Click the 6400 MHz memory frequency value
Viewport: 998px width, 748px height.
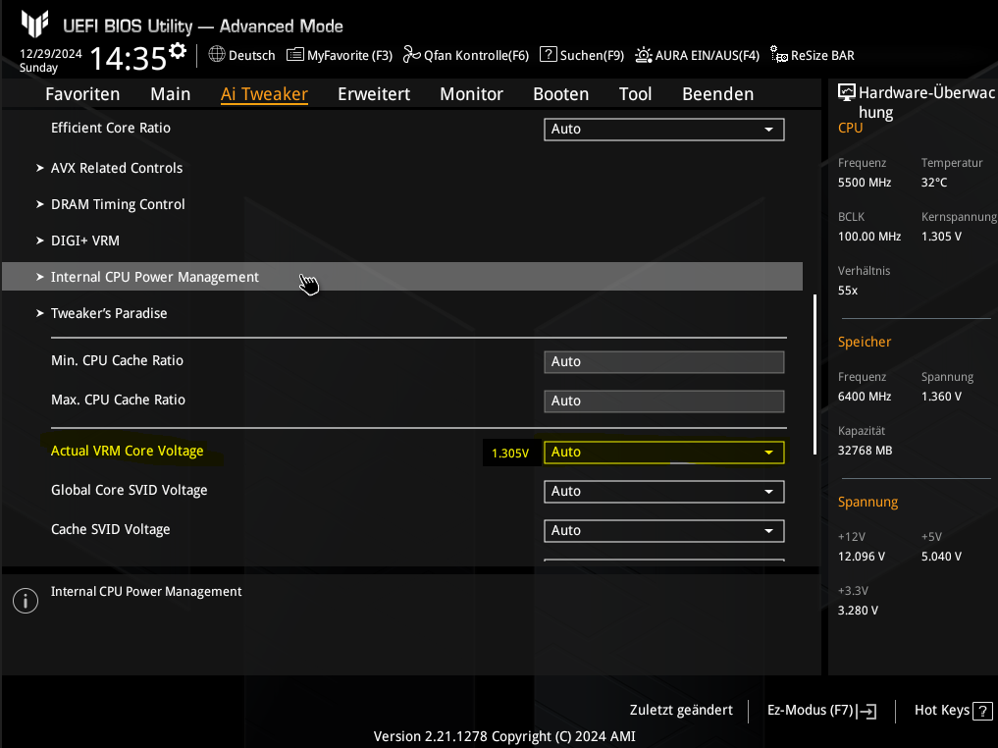pyautogui.click(x=865, y=397)
